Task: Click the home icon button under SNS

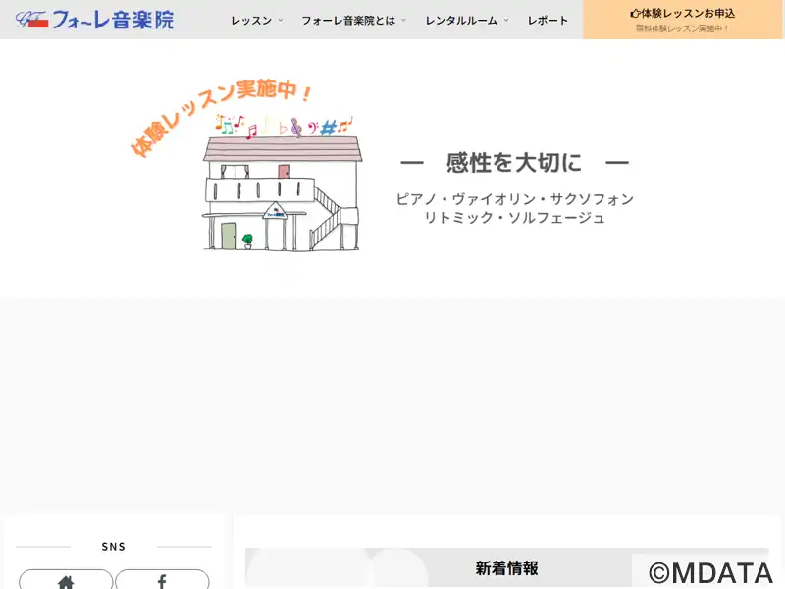Action: click(66, 579)
